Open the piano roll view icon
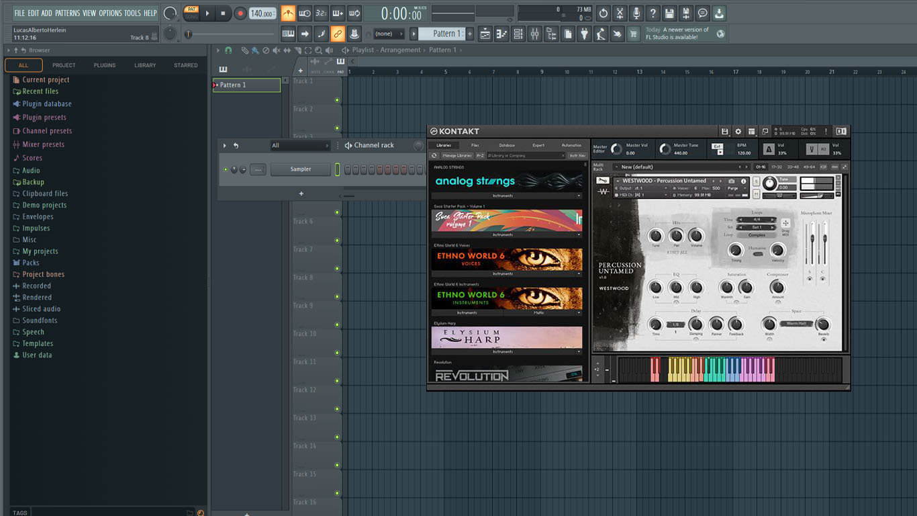Viewport: 917px width, 516px height. tap(501, 34)
